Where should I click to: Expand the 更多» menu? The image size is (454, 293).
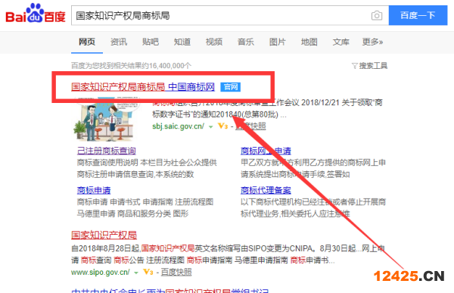click(372, 42)
